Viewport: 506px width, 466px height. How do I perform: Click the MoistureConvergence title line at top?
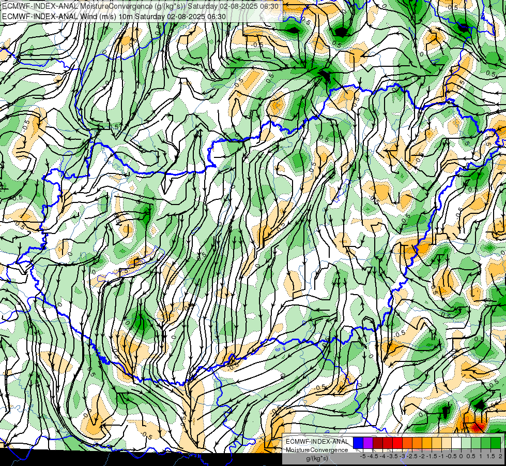pyautogui.click(x=141, y=6)
